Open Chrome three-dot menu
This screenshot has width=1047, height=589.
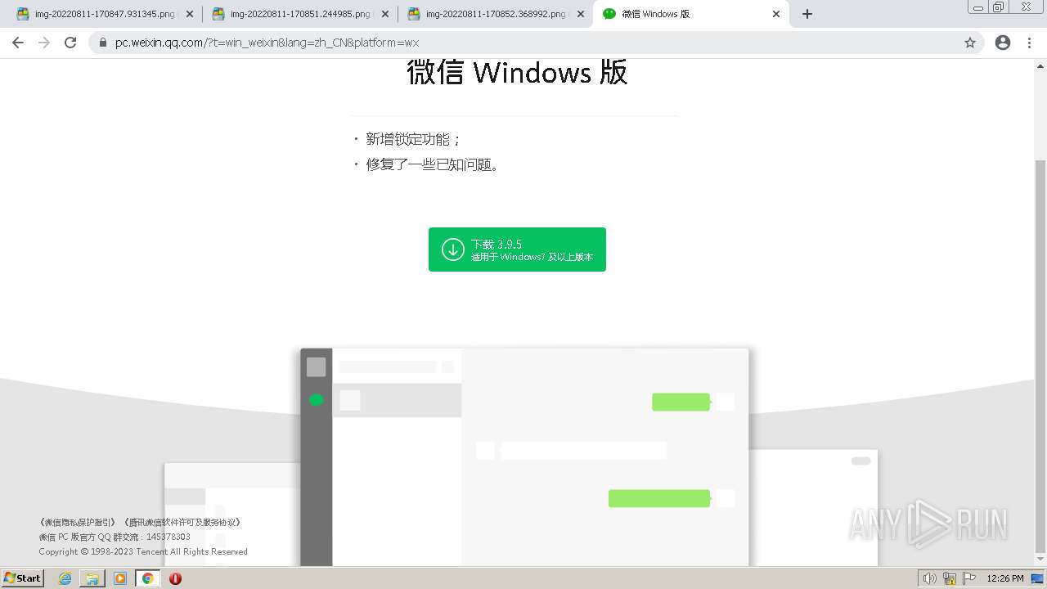pyautogui.click(x=1029, y=43)
